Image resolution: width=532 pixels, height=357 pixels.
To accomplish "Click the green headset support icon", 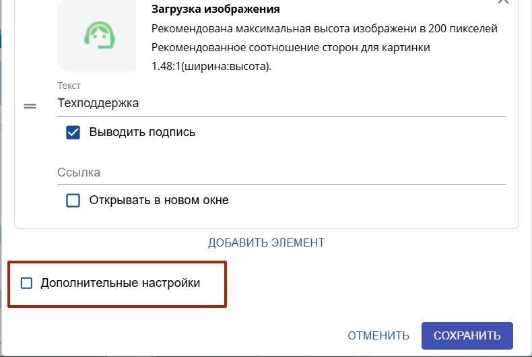I will coord(100,35).
